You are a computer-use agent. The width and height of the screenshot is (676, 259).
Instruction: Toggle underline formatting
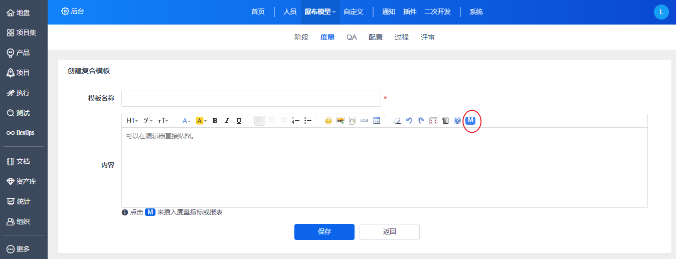239,121
